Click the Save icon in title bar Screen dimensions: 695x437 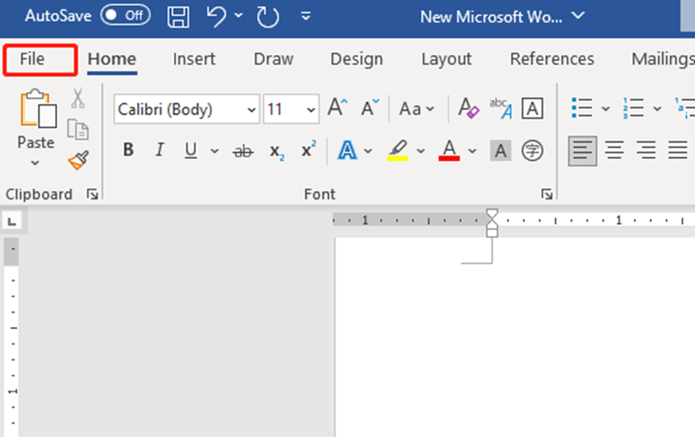178,17
